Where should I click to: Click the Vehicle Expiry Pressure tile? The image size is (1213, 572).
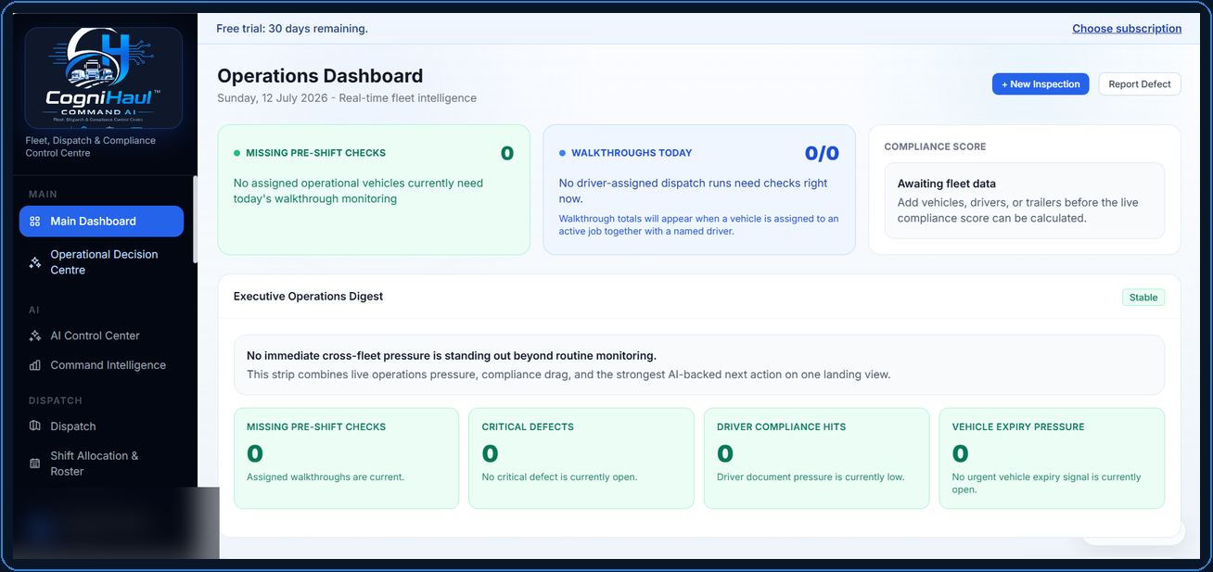1052,458
